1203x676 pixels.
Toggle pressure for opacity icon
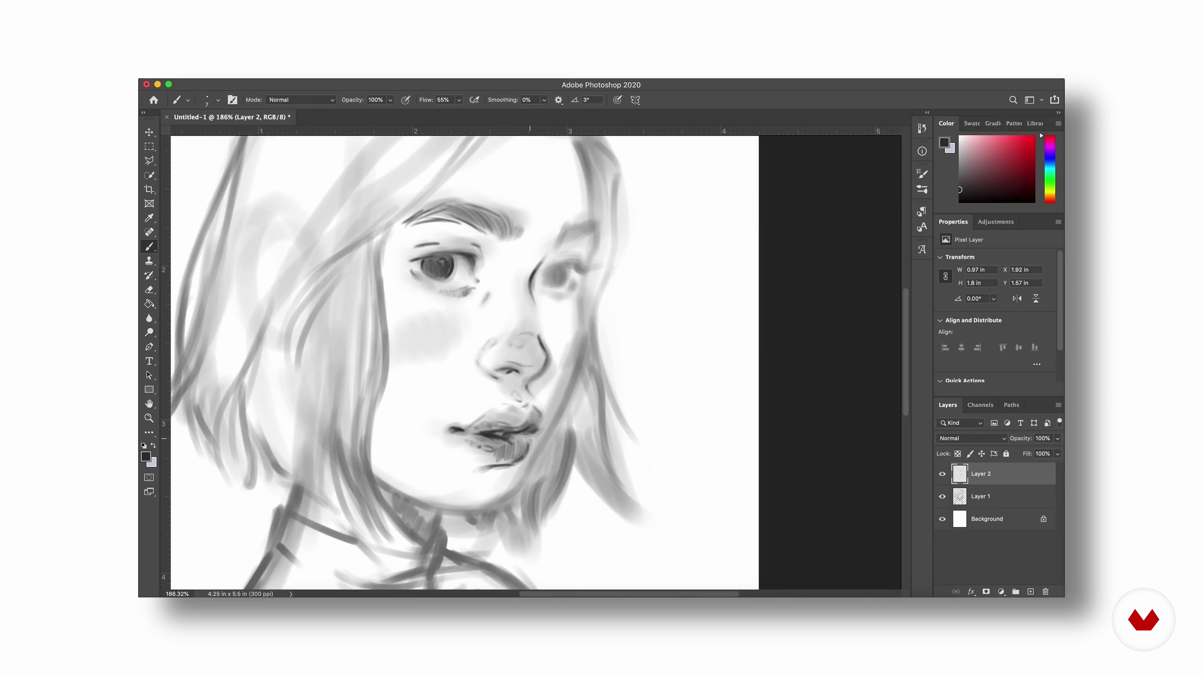tap(405, 100)
